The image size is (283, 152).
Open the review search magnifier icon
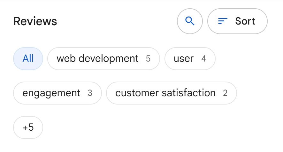point(190,21)
